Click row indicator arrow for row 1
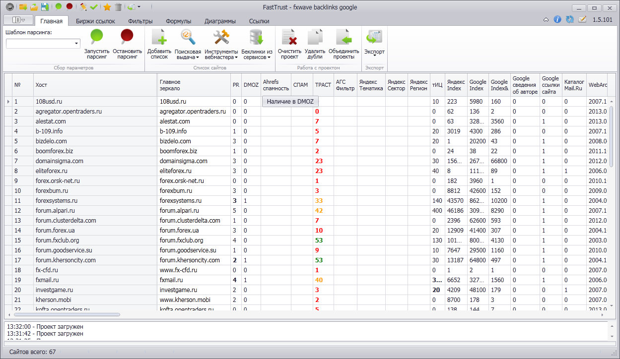 point(8,101)
